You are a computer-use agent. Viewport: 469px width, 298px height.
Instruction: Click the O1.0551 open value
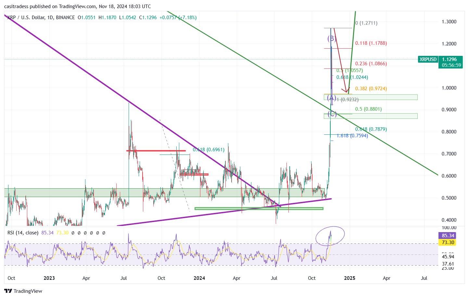(x=86, y=18)
